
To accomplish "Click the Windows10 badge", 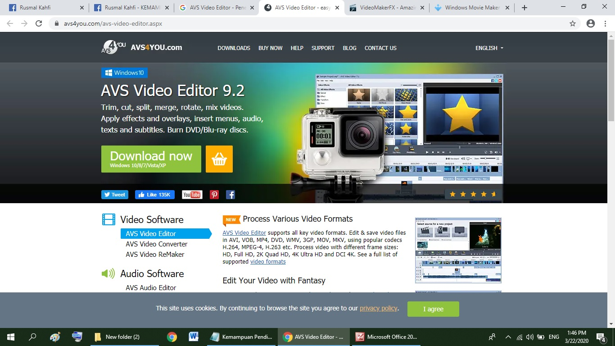I will (x=124, y=73).
